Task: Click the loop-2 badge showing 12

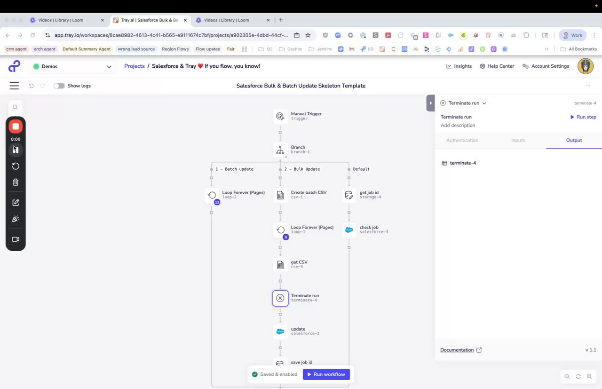Action: pyautogui.click(x=217, y=202)
